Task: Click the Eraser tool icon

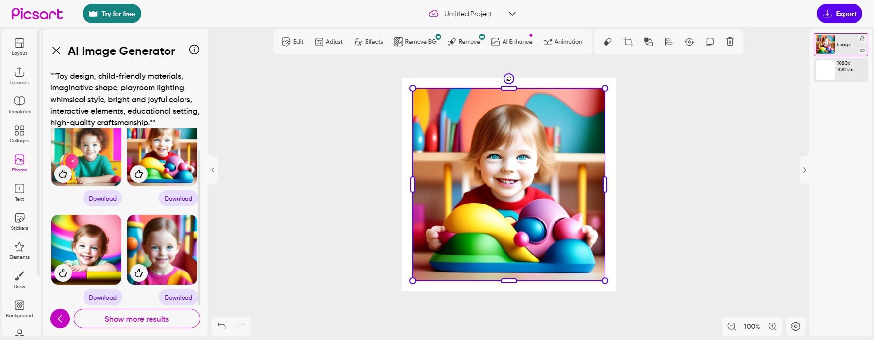Action: point(607,42)
